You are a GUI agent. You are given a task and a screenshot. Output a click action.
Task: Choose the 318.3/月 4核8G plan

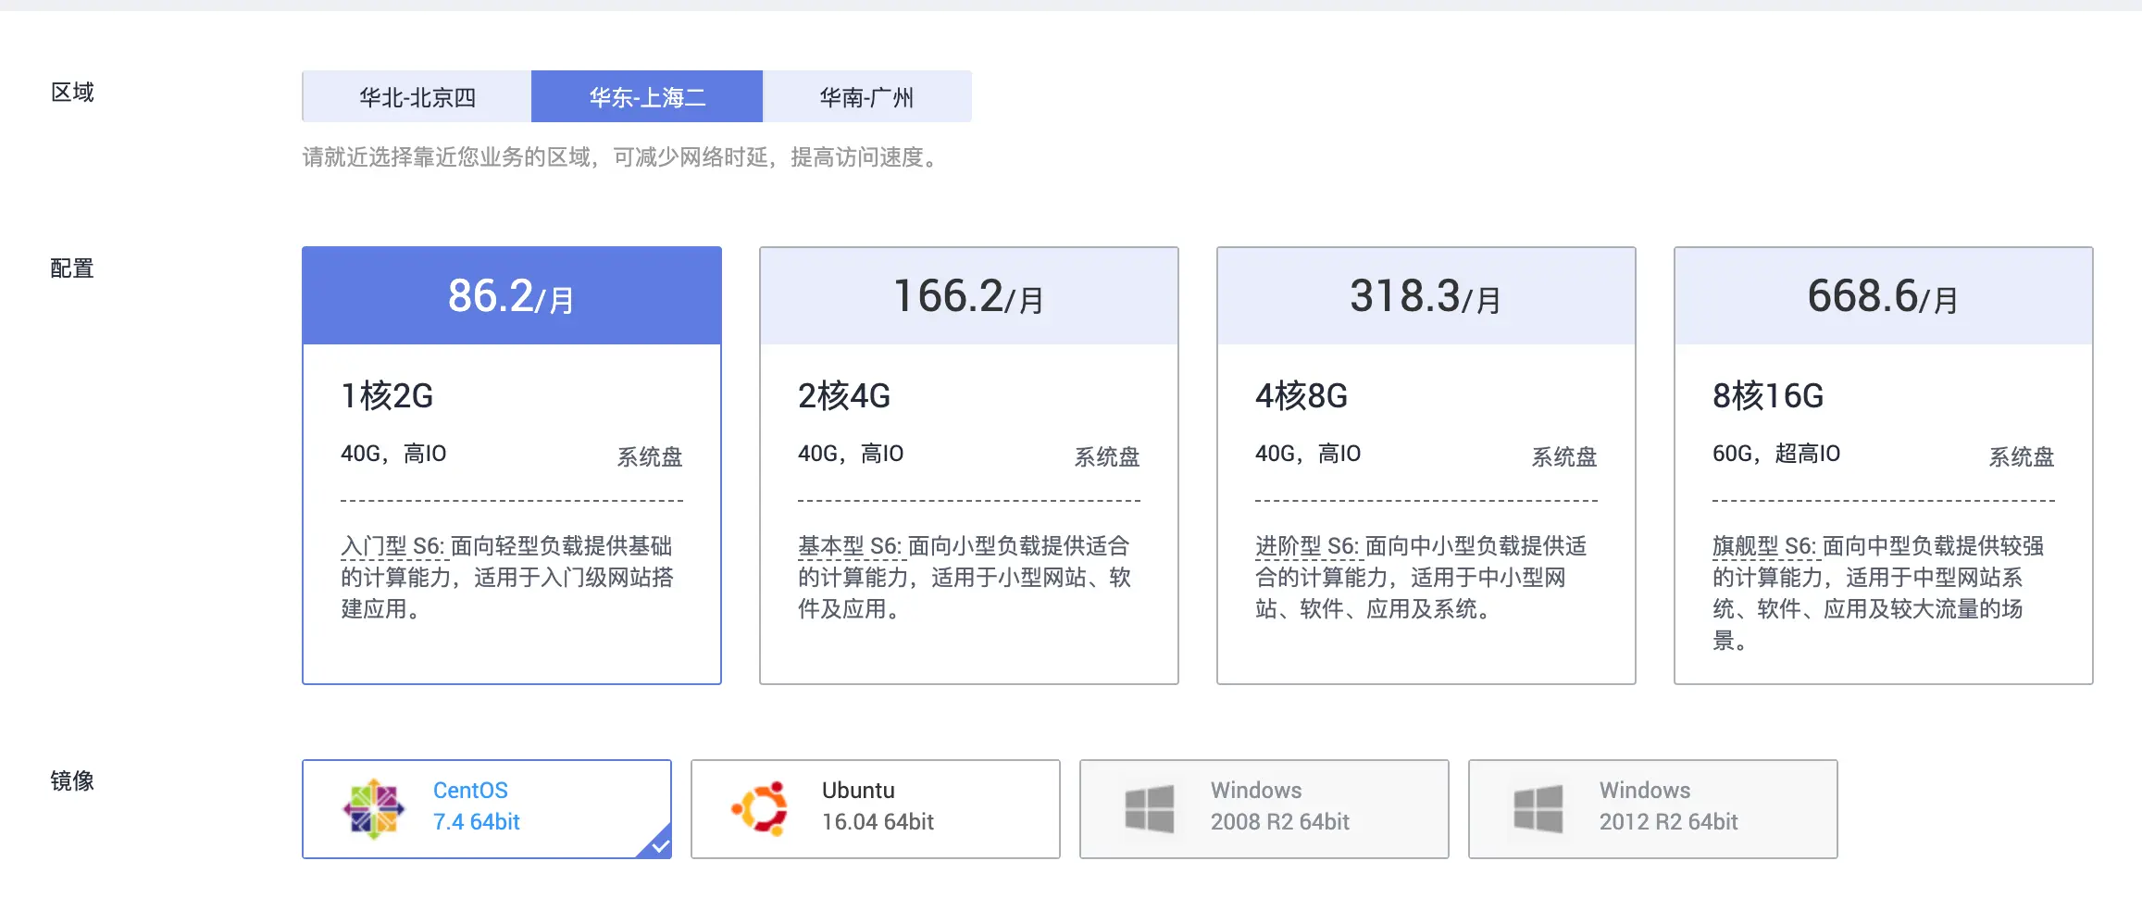tap(1426, 463)
